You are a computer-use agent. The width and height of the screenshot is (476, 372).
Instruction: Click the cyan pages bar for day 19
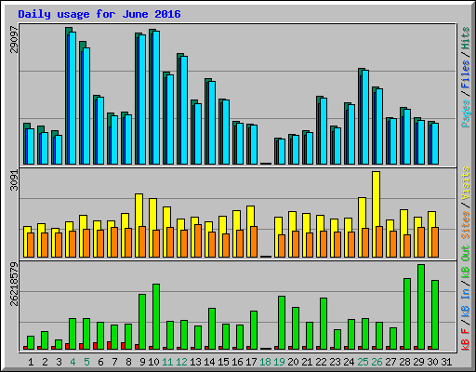click(x=282, y=152)
